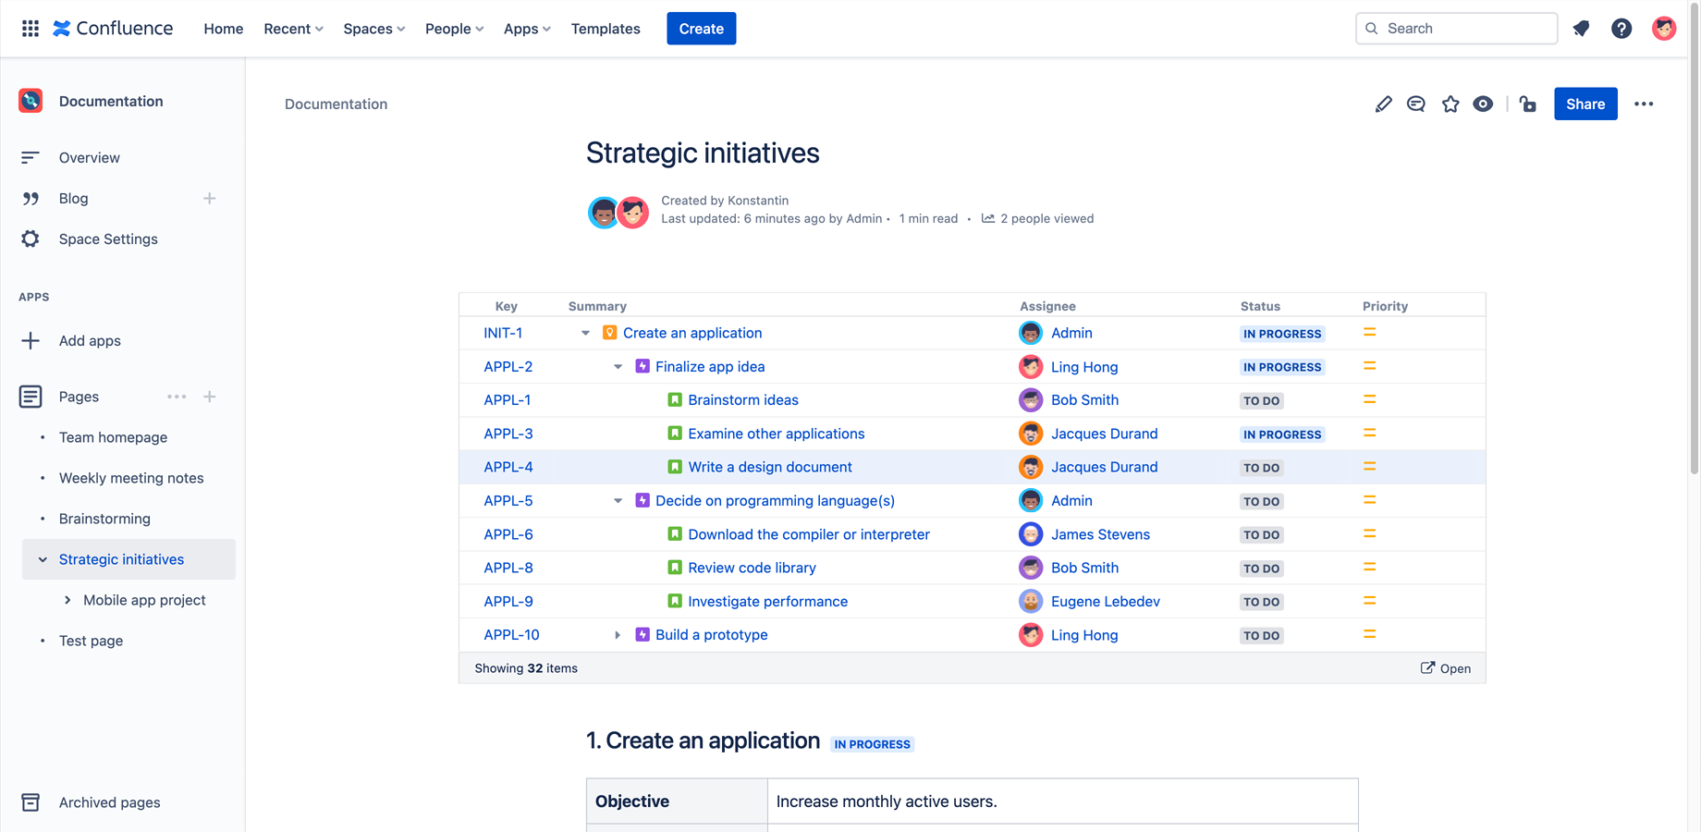Expand the APPL-10 Build a prototype row
This screenshot has width=1701, height=832.
[618, 635]
